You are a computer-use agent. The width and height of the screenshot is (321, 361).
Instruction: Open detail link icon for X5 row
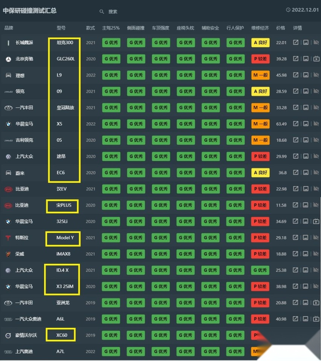[x=296, y=124]
